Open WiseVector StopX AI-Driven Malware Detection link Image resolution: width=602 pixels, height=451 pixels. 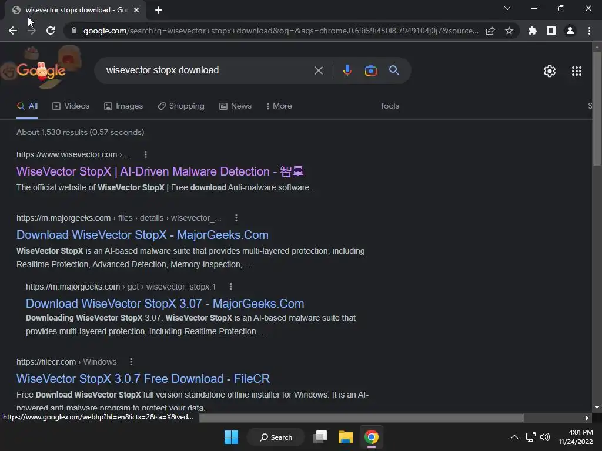160,171
